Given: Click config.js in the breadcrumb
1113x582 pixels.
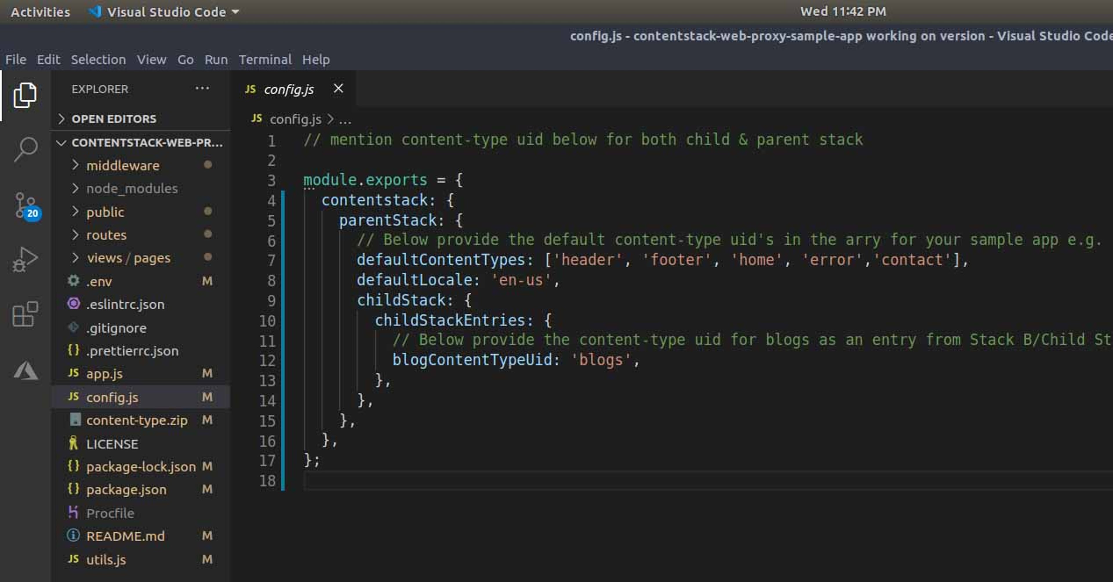Looking at the screenshot, I should click(296, 119).
